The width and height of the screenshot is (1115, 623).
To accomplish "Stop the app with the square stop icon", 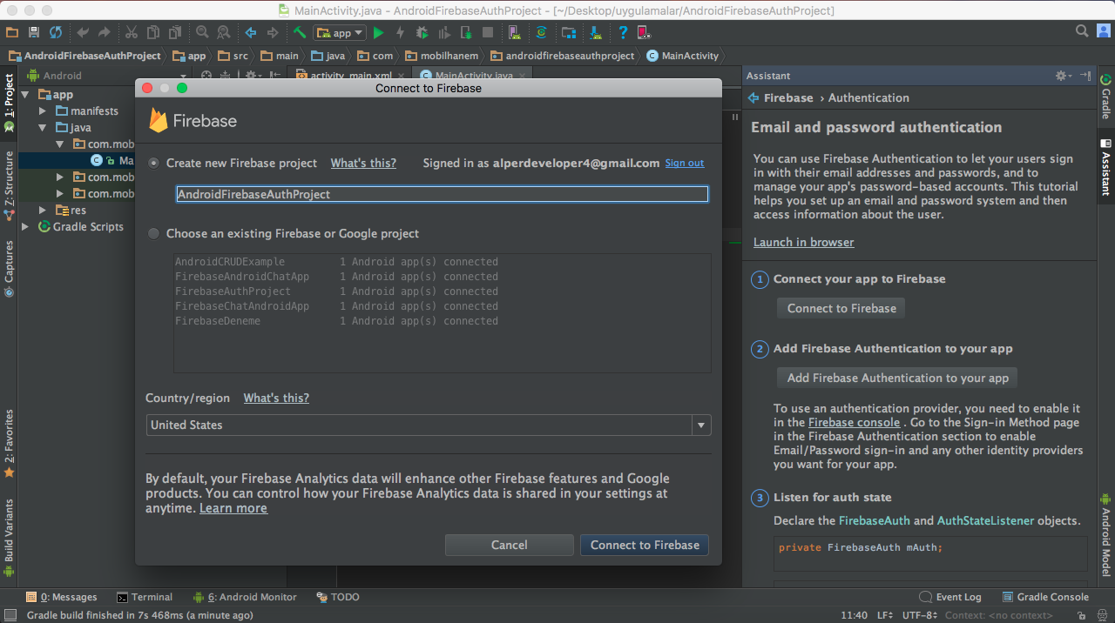I will 488,33.
